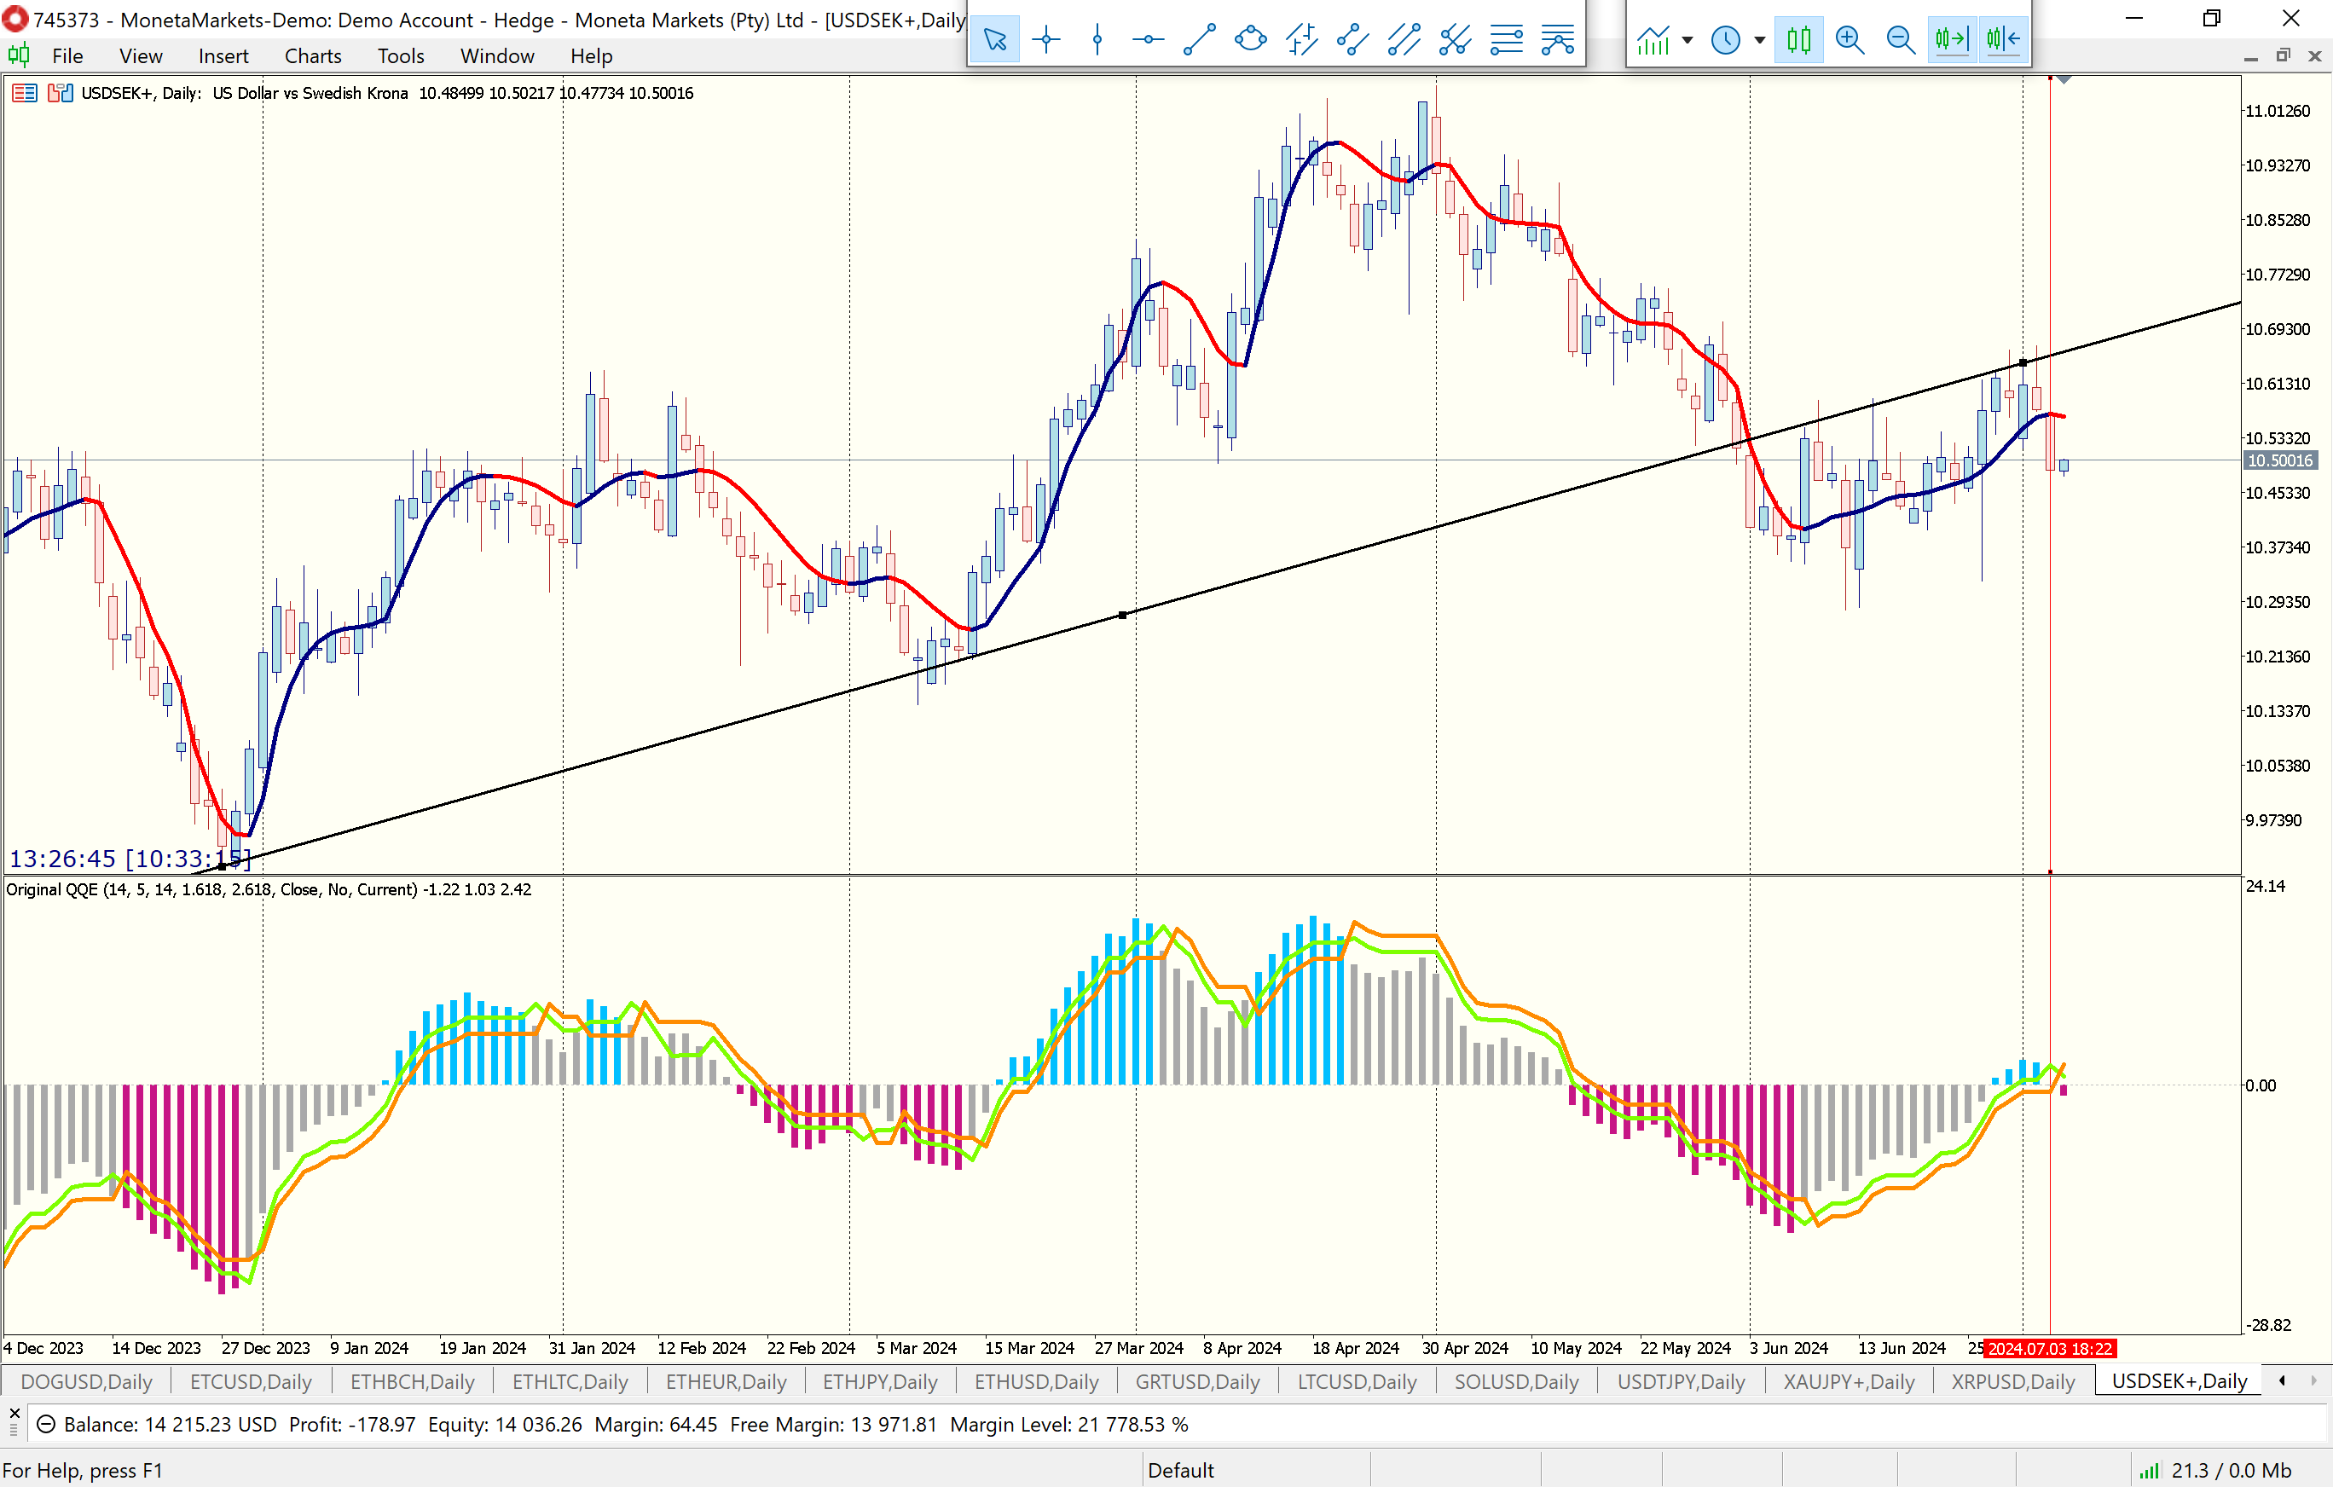Viewport: 2333px width, 1487px height.
Task: Select the Crosshair tool
Action: 1045,40
